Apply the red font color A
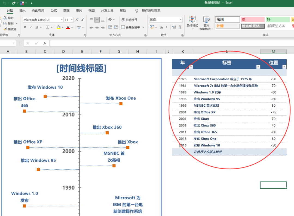Viewport: 294px width, 216px height. click(x=68, y=27)
